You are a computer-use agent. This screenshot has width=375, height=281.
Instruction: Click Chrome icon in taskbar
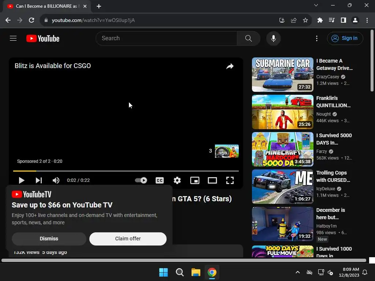coord(212,272)
